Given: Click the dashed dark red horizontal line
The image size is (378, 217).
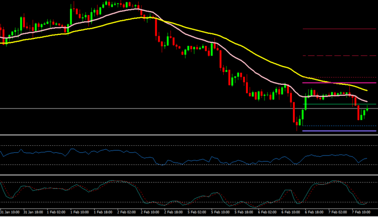Looking at the screenshot, I should point(339,56).
